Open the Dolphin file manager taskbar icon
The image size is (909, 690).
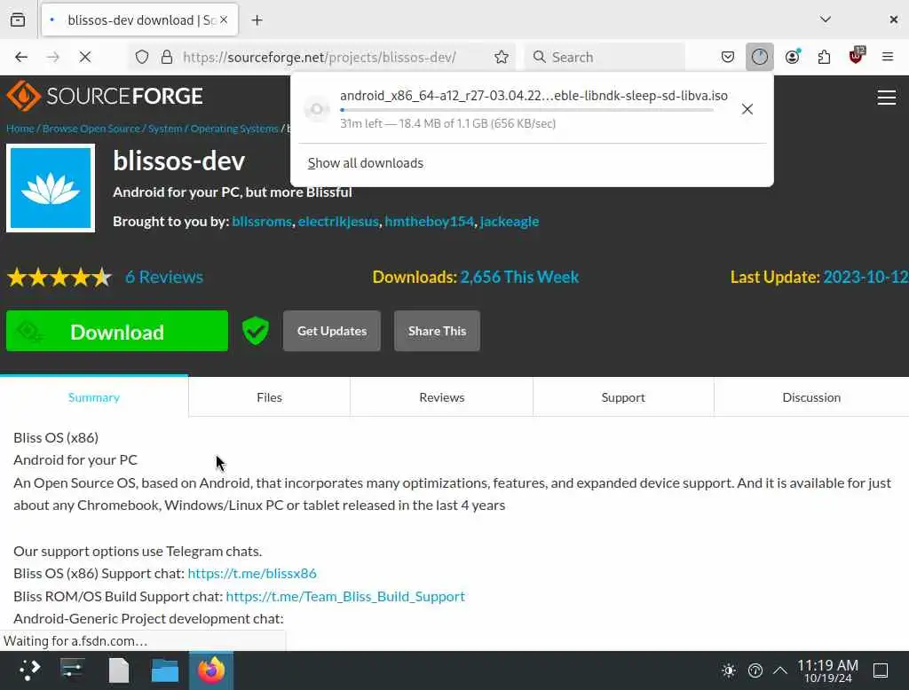(164, 670)
